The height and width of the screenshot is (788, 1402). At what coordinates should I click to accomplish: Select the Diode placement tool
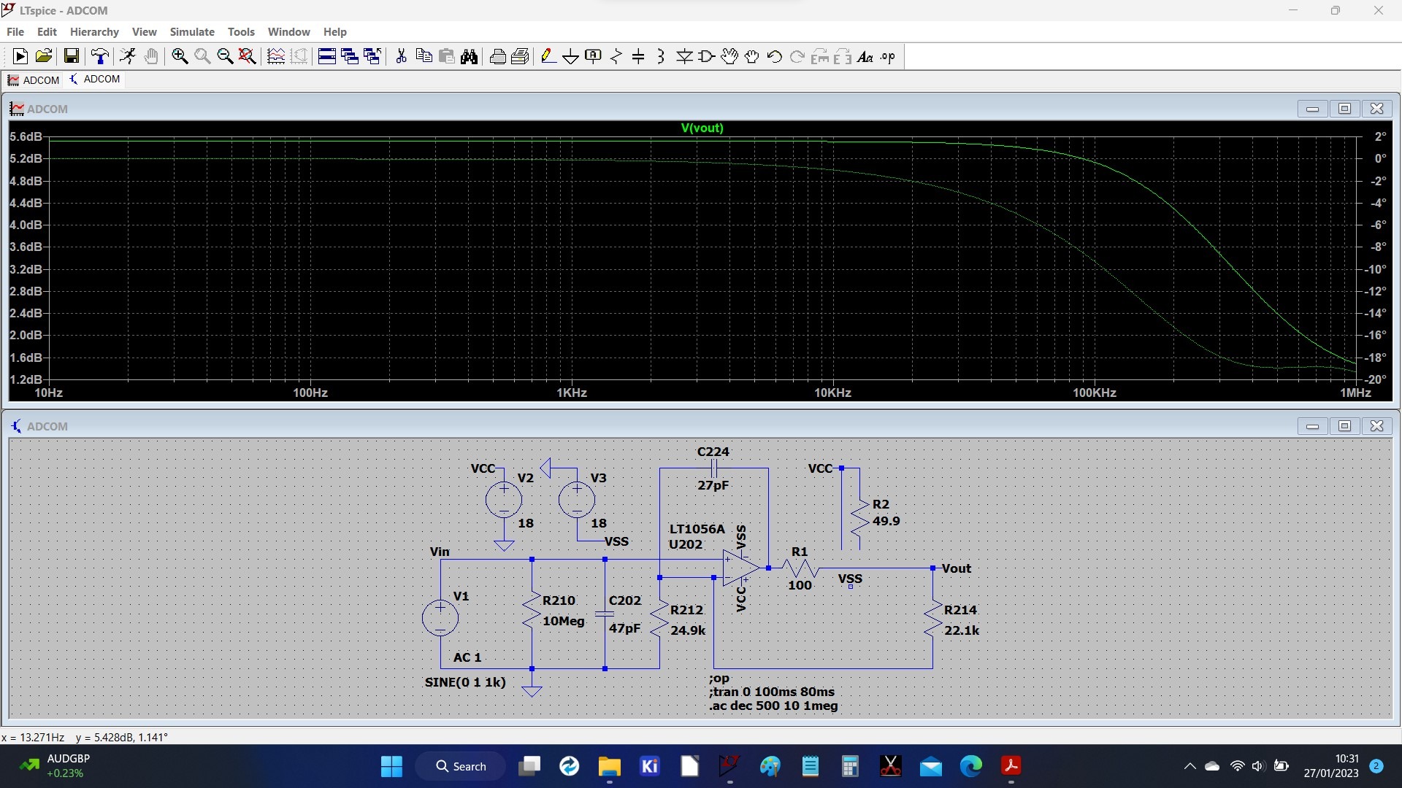(684, 56)
